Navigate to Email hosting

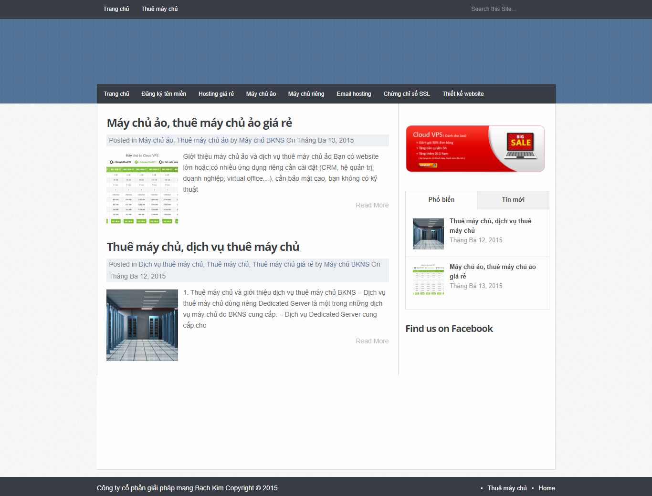pyautogui.click(x=354, y=93)
